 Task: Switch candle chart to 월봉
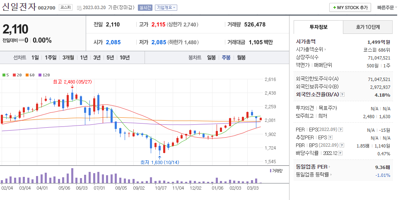(x=241, y=57)
